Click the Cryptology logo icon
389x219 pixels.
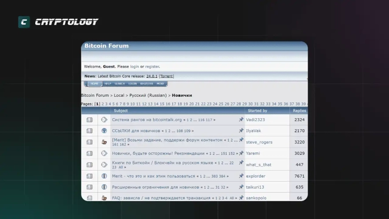pyautogui.click(x=24, y=22)
